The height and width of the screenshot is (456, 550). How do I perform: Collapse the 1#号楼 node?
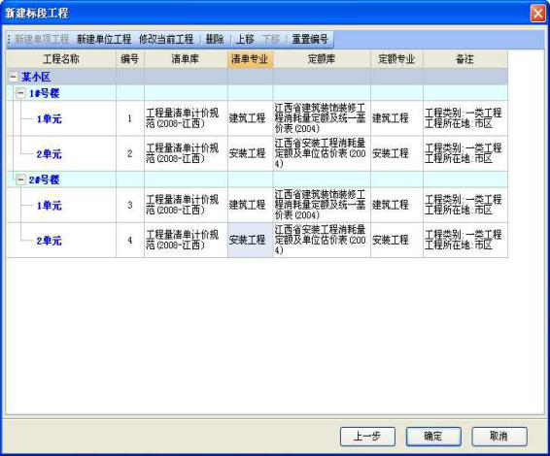pyautogui.click(x=20, y=93)
